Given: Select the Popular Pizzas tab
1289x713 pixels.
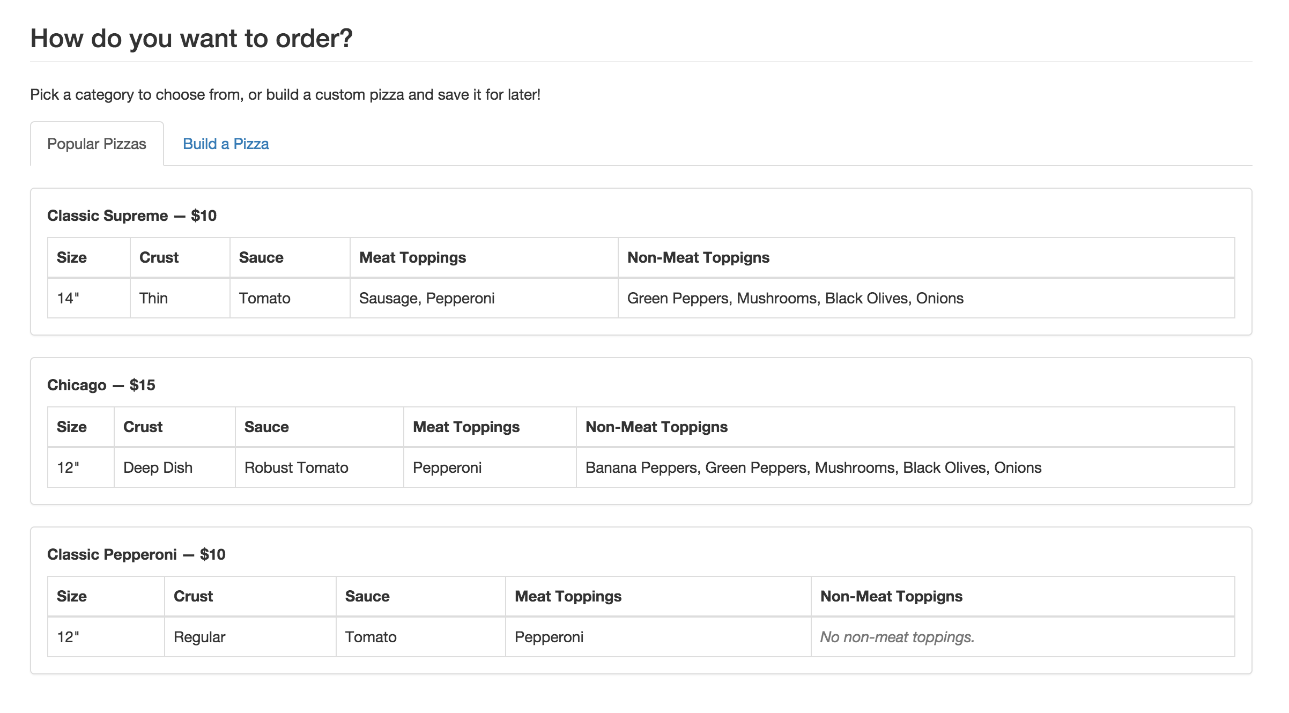Looking at the screenshot, I should (97, 144).
